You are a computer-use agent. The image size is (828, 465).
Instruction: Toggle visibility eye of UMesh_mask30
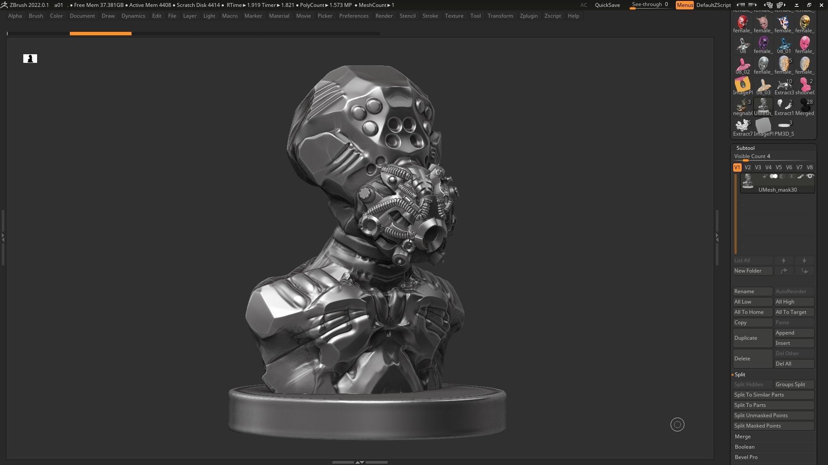(810, 177)
